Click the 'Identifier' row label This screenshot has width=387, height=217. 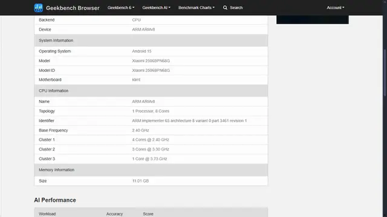click(x=47, y=121)
